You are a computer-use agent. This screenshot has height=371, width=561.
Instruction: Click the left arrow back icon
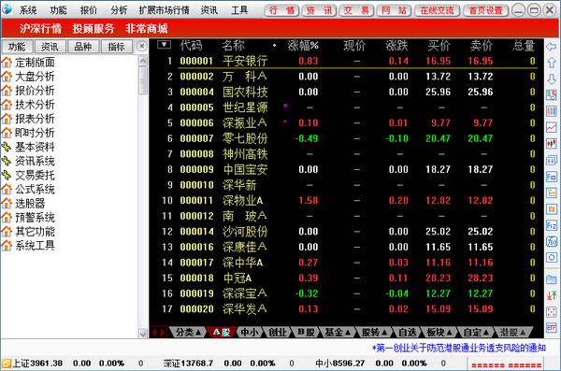click(552, 47)
